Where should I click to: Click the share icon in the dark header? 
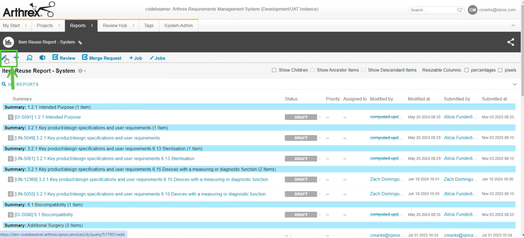(510, 42)
